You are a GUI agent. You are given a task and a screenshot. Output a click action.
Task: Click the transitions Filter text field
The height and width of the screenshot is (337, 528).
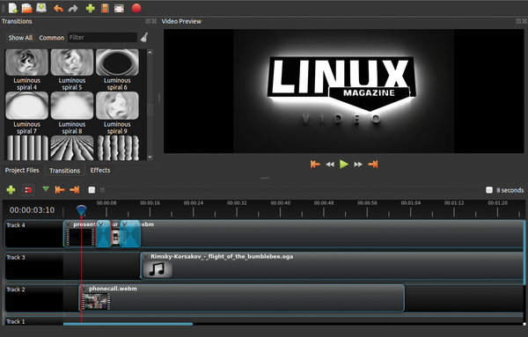pyautogui.click(x=102, y=37)
